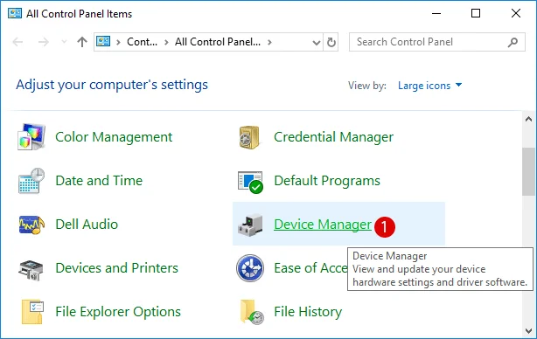Viewport: 537px width, 339px height.
Task: Click the Control Panel title bar icon
Action: click(15, 14)
